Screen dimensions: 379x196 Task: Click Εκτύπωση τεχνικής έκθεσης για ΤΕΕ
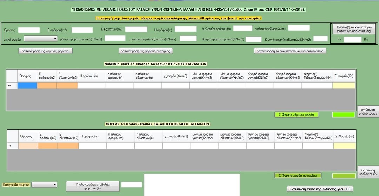[320, 189]
